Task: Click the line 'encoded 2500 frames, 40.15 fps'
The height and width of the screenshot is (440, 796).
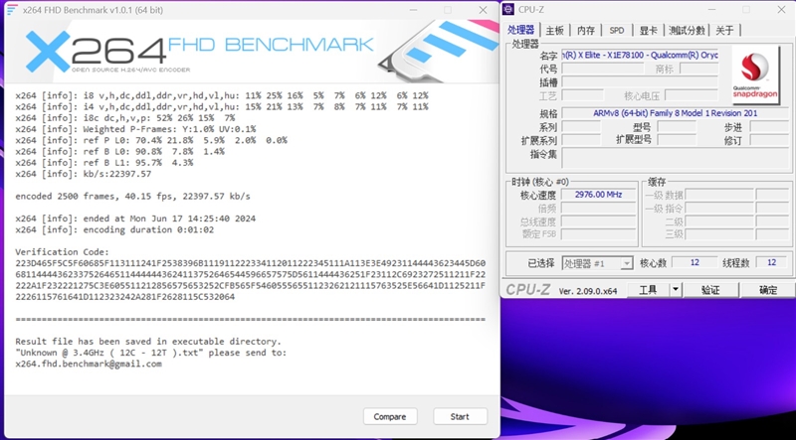Action: (133, 197)
